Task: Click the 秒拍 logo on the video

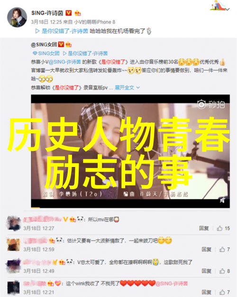Action: coord(211,104)
